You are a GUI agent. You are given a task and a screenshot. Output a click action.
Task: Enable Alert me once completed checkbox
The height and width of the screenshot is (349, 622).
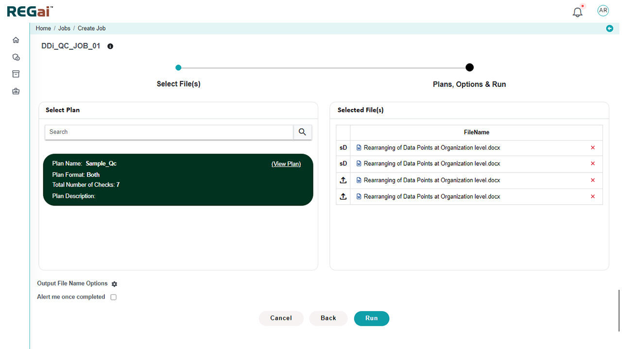pos(113,297)
